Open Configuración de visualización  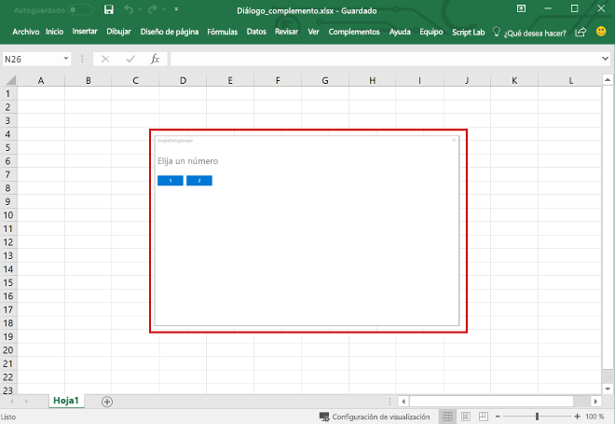(375, 417)
